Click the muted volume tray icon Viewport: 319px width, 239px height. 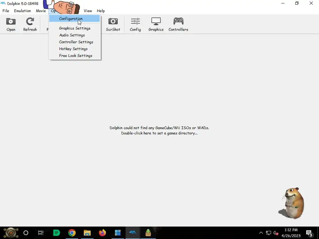pos(276,233)
